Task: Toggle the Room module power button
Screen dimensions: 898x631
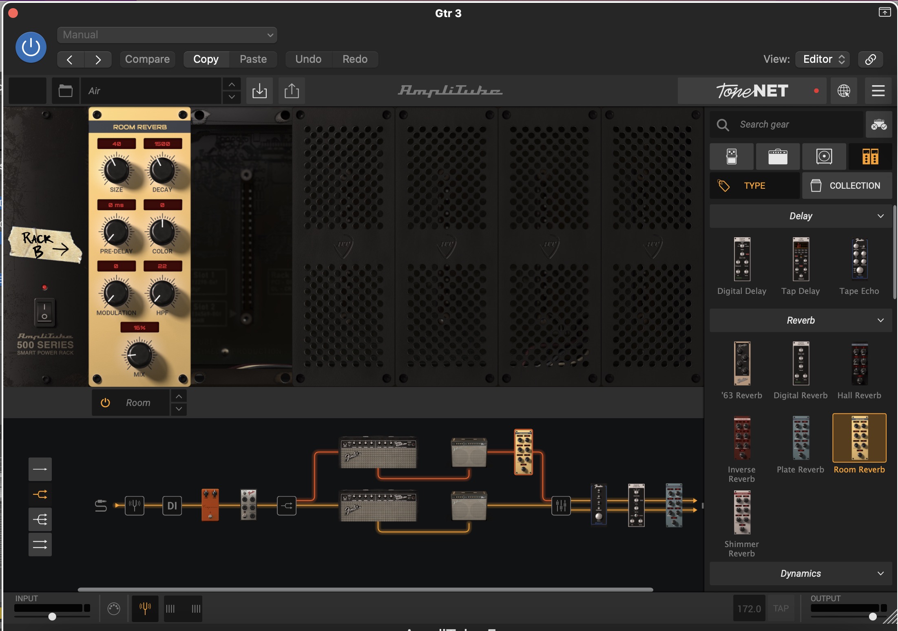Action: pos(105,403)
